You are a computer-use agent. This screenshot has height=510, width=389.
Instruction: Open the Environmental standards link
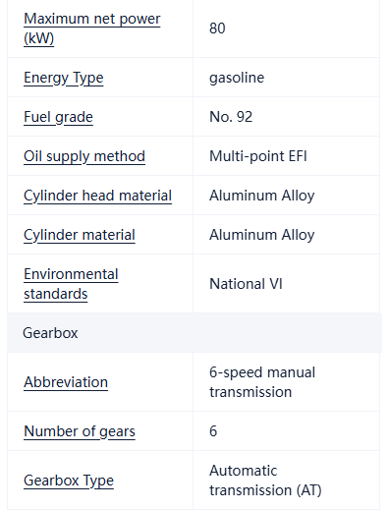71,284
